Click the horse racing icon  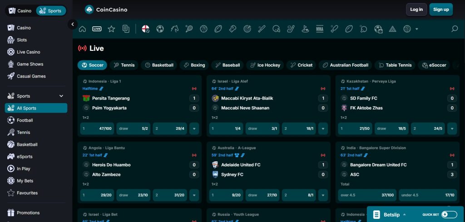coord(174,29)
